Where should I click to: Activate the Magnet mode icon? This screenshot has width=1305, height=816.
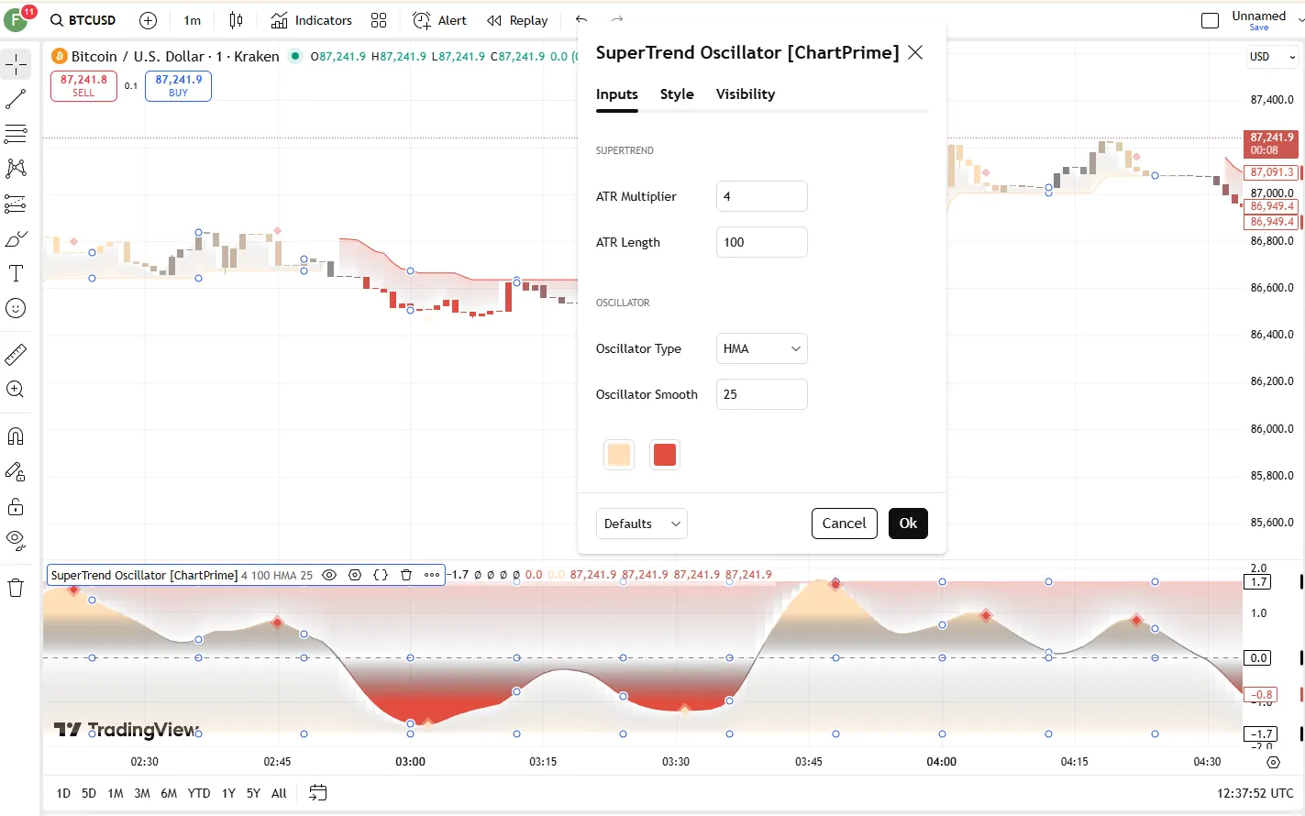(16, 436)
